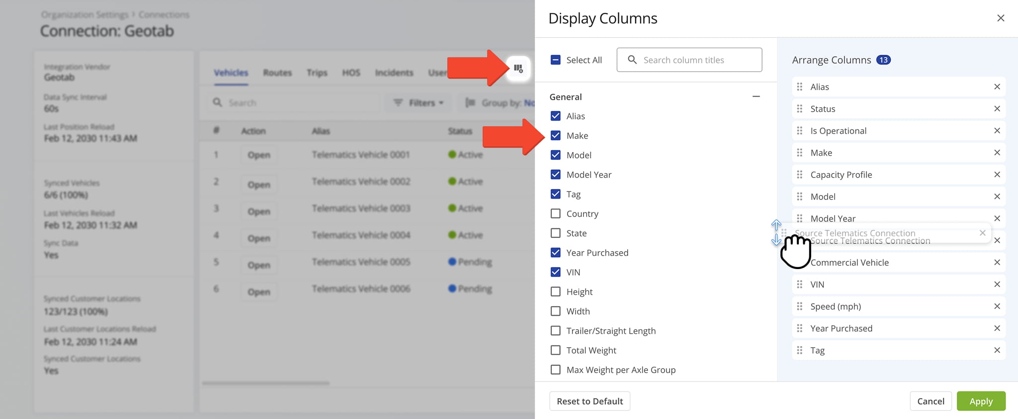
Task: Enable the Height column checkbox
Action: coord(556,292)
